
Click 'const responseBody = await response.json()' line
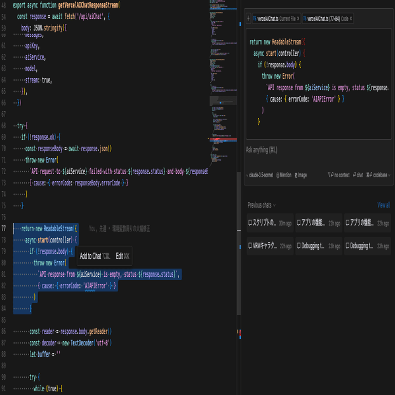[x=69, y=149]
